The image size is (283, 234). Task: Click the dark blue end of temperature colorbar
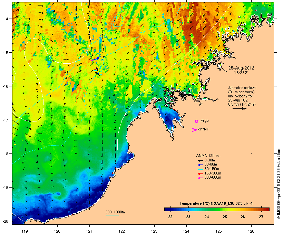click(166, 209)
